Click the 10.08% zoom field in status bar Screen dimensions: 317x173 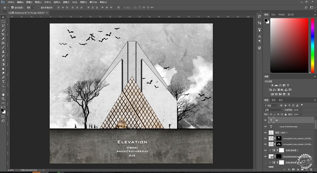(11, 170)
